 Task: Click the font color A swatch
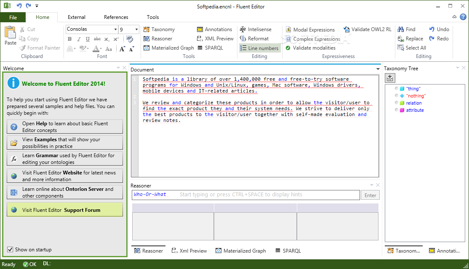[x=96, y=49]
